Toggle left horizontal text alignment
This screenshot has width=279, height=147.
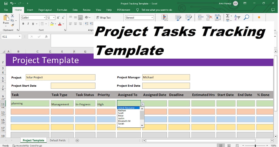click(x=71, y=24)
